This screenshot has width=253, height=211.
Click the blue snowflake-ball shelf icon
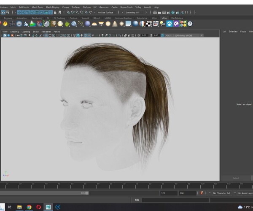tap(74, 24)
